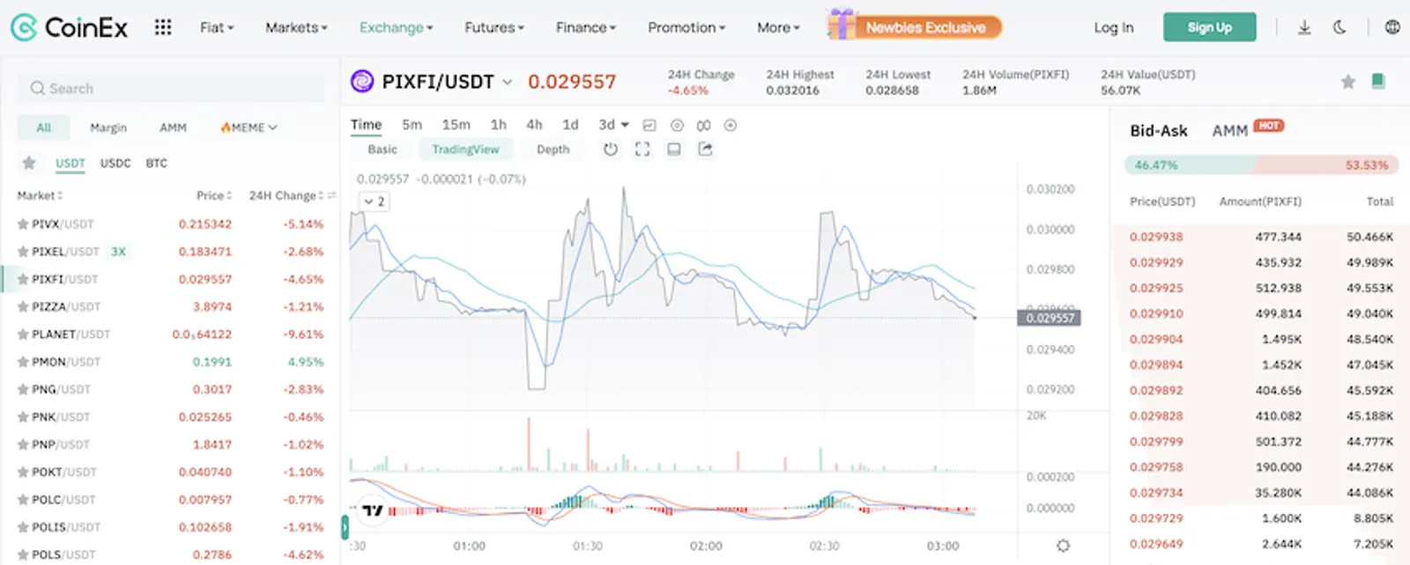Open the Promotion dropdown menu
Image resolution: width=1410 pixels, height=565 pixels.
click(x=686, y=27)
